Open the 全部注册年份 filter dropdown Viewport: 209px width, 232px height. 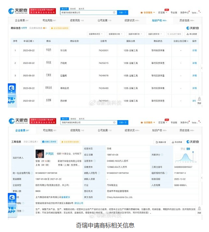[155, 34]
